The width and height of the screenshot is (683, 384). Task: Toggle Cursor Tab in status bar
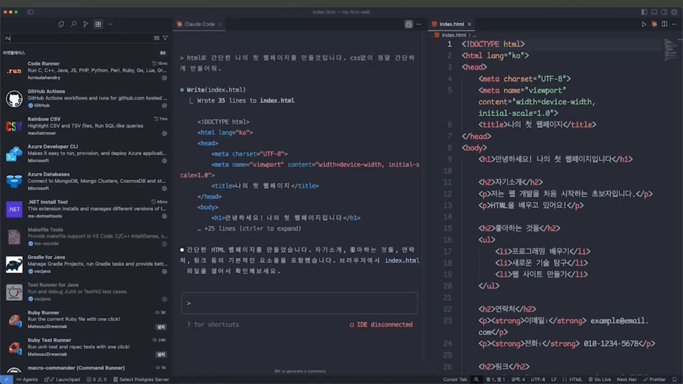[x=455, y=380]
